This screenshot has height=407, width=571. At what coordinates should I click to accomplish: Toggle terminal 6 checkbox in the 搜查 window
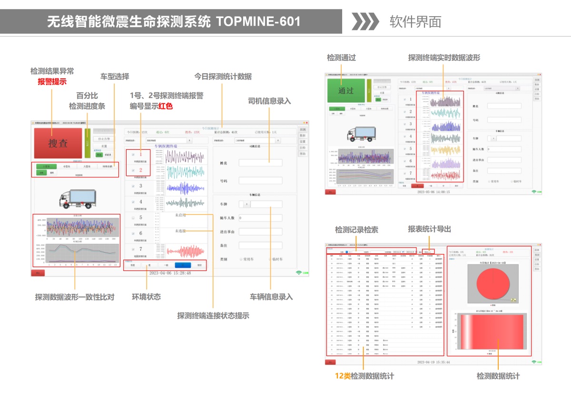pos(133,233)
